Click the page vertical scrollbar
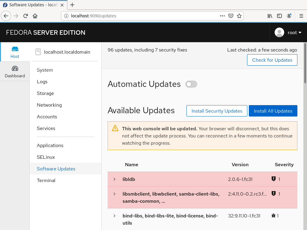Image resolution: width=307 pixels, height=230 pixels. 305,63
